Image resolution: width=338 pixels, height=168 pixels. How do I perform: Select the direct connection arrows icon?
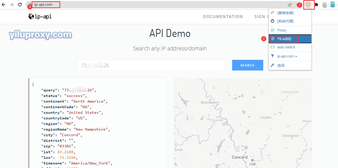[272, 12]
